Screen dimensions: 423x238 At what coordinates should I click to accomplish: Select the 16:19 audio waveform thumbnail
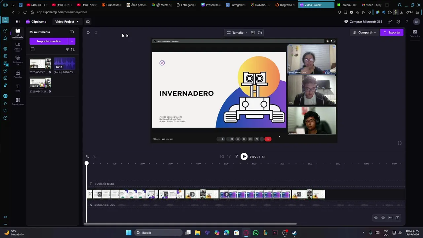tap(64, 63)
